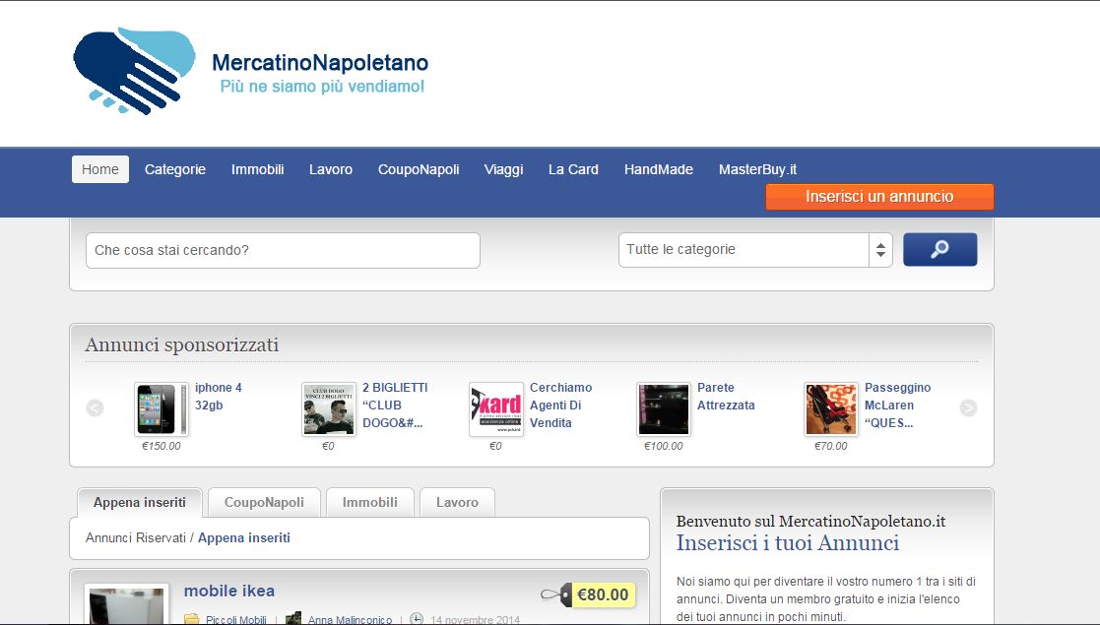Open the mobile ikea listing title
Screen dimensions: 1100x625
(x=229, y=591)
